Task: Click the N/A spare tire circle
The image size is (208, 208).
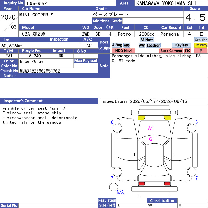Action: point(114,187)
